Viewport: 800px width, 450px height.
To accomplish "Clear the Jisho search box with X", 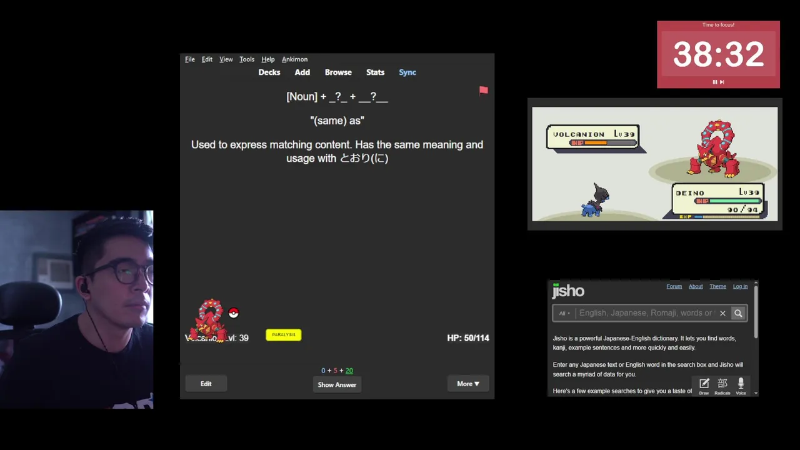I will coord(722,313).
